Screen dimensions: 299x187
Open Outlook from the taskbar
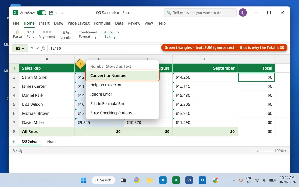(202, 180)
